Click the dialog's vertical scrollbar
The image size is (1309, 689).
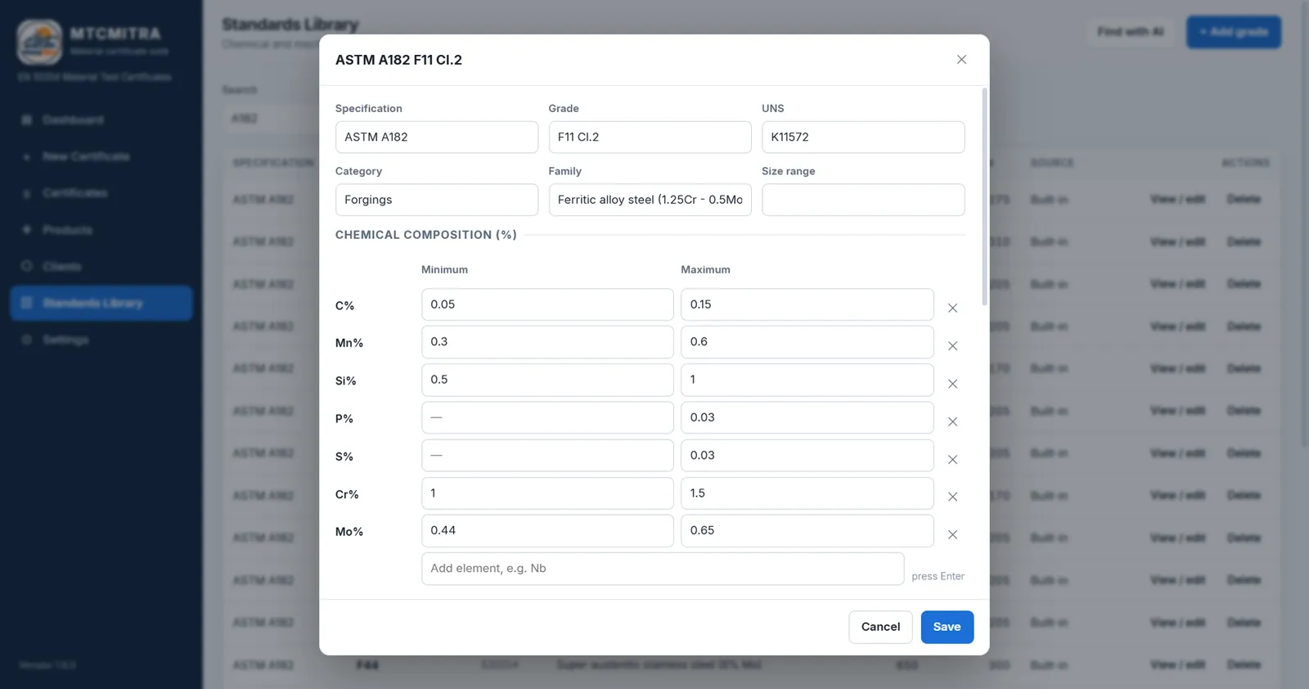(984, 196)
